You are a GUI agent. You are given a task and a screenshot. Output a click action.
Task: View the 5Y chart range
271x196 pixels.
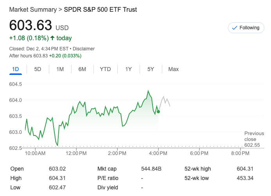(151, 69)
